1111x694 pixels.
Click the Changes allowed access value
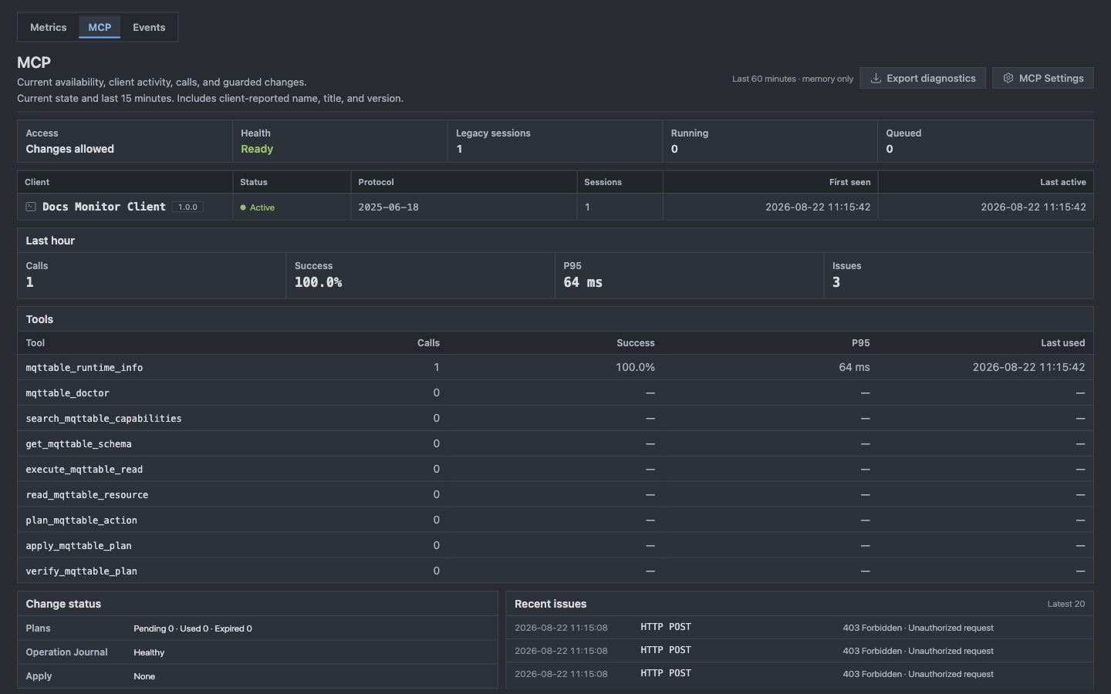70,149
